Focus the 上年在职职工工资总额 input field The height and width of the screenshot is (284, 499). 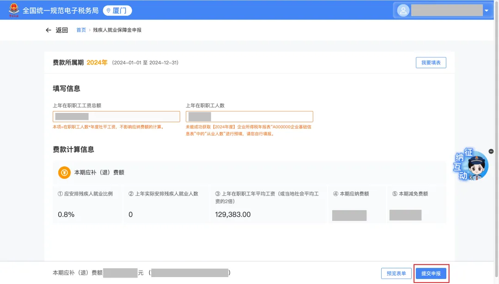(x=116, y=117)
